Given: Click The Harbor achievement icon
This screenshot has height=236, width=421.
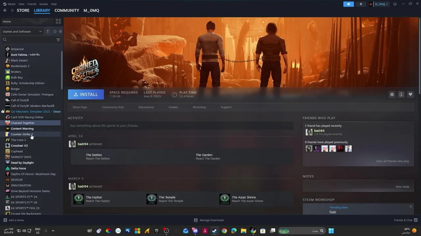Looking at the screenshot, I should point(79,199).
